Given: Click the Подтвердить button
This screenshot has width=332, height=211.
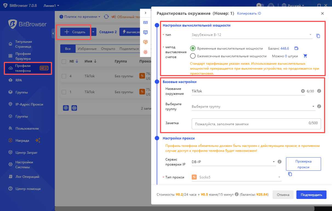Looking at the screenshot, I should [311, 195].
